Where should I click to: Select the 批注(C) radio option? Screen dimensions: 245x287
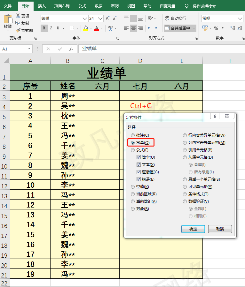pyautogui.click(x=133, y=135)
